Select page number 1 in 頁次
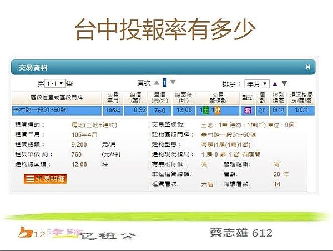Viewport: 333px width, 251px height. (165, 82)
